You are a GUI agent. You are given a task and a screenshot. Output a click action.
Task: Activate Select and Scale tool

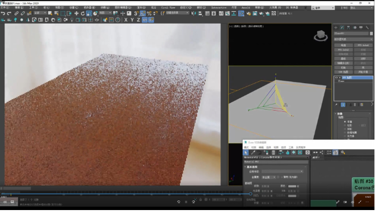(x=89, y=13)
